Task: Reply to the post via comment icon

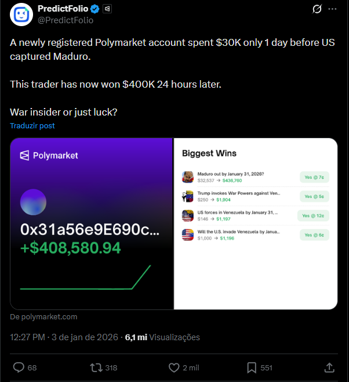Action: (x=19, y=367)
